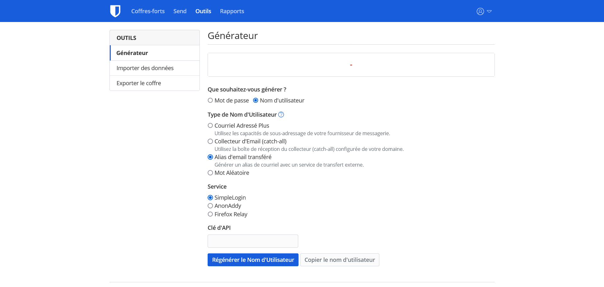Open the user account profile icon

pos(480,11)
